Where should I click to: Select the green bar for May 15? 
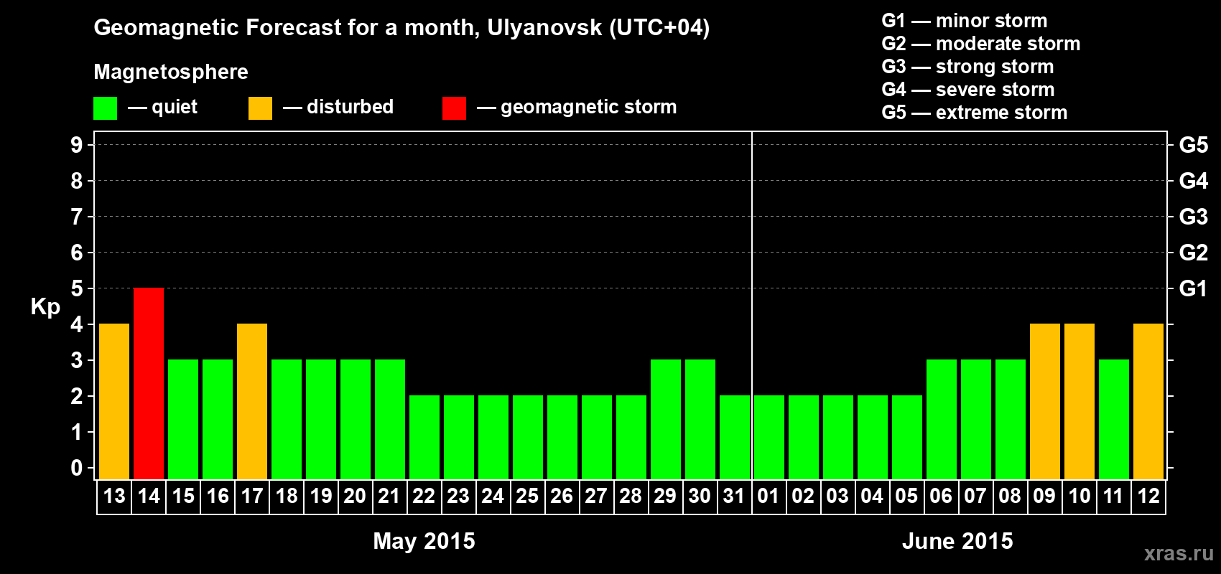(x=183, y=420)
